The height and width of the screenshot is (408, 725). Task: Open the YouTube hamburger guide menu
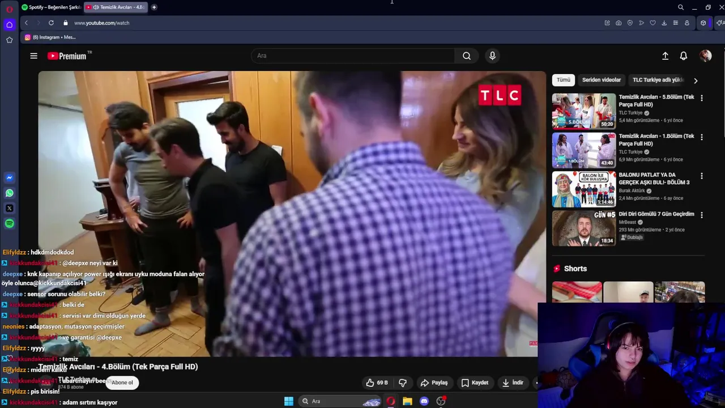(x=33, y=56)
